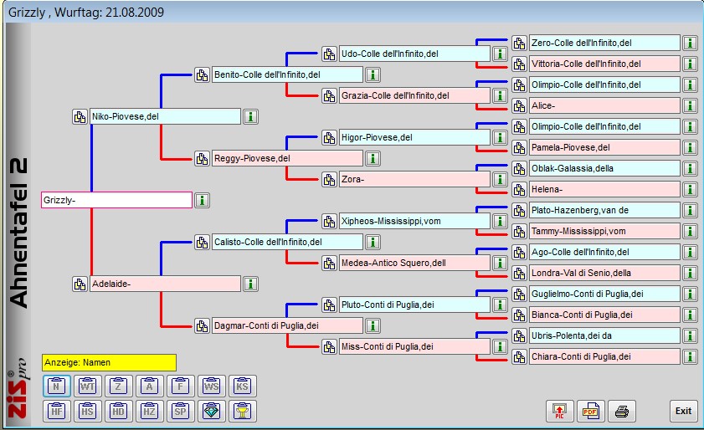
Task: Click the printer icon to print the pedigree
Action: [622, 411]
